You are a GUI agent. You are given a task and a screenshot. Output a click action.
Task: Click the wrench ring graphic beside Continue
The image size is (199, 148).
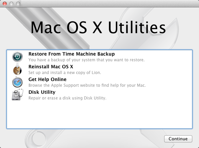click(39, 139)
